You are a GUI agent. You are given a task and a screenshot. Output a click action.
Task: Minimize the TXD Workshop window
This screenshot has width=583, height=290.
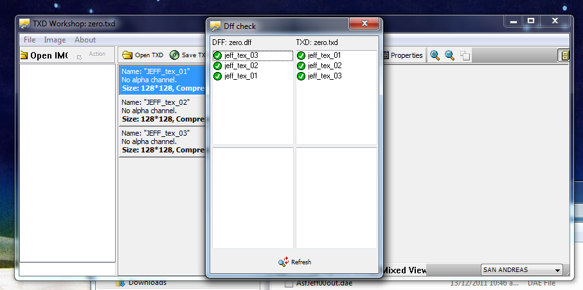(514, 21)
